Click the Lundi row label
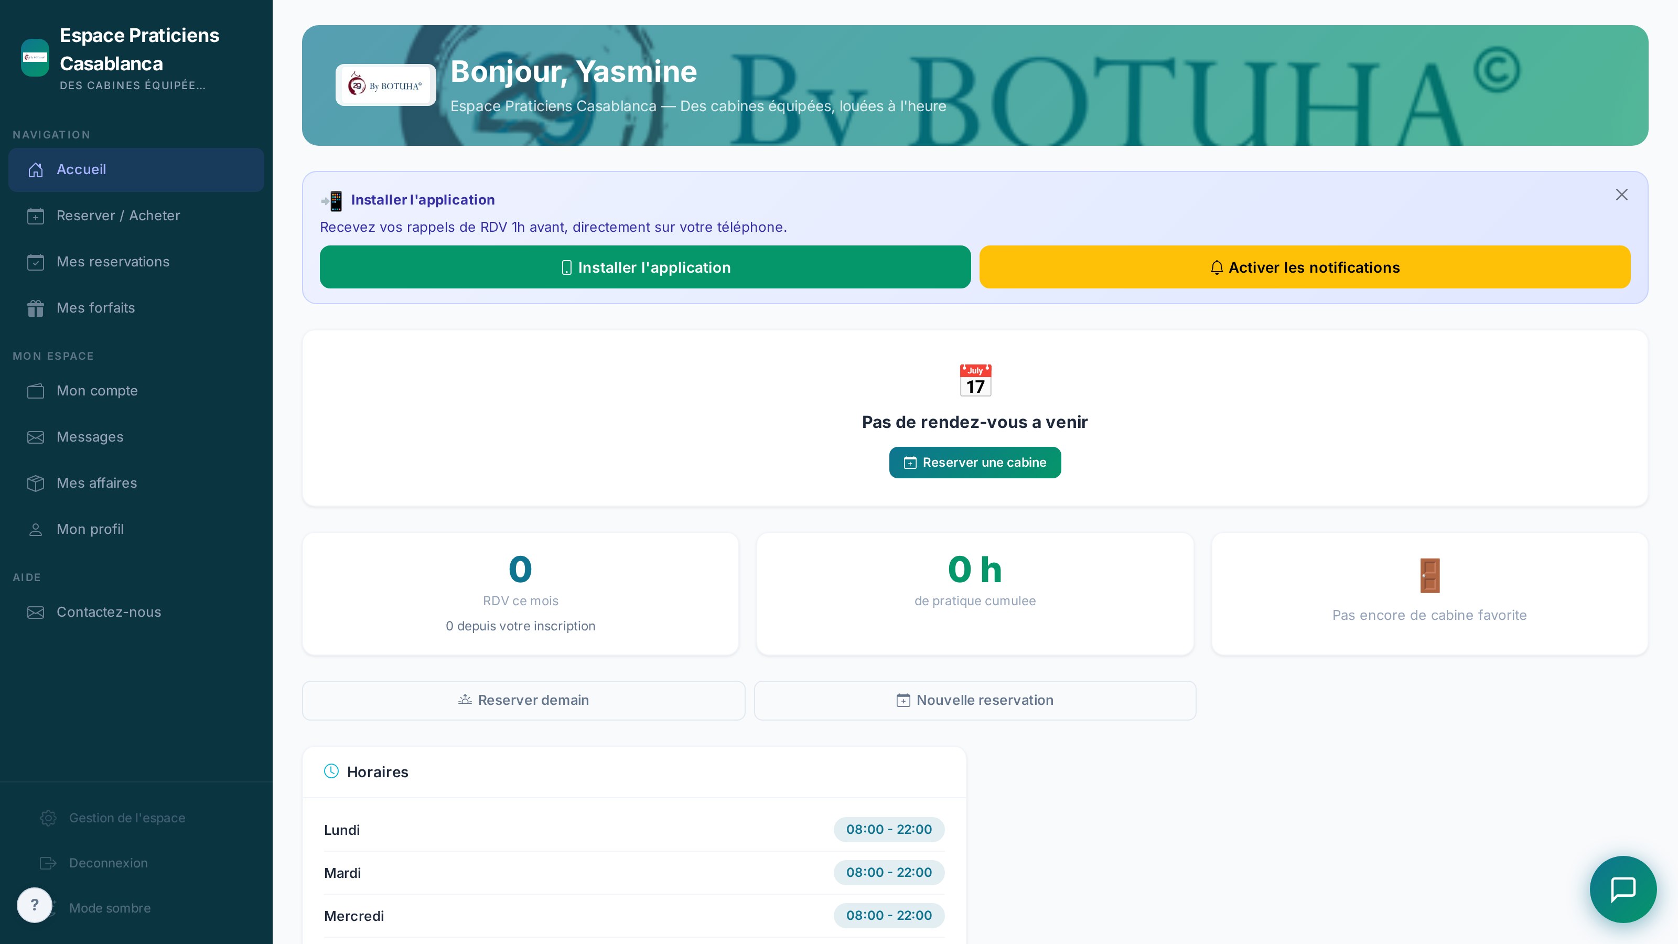 point(342,830)
